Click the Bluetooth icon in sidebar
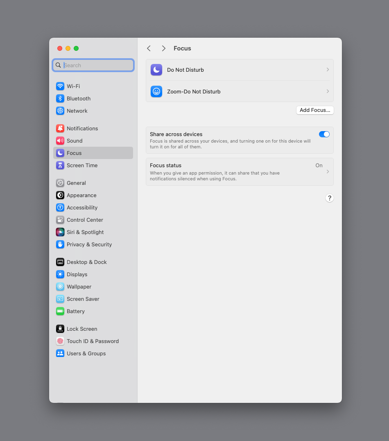Image resolution: width=389 pixels, height=441 pixels. pyautogui.click(x=60, y=98)
